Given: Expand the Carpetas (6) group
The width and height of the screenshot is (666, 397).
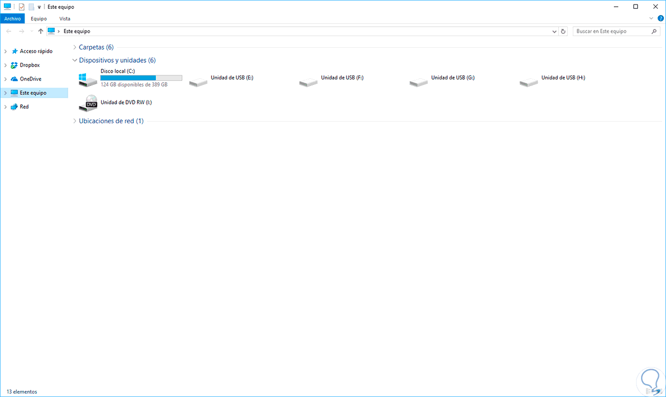Looking at the screenshot, I should pos(75,47).
